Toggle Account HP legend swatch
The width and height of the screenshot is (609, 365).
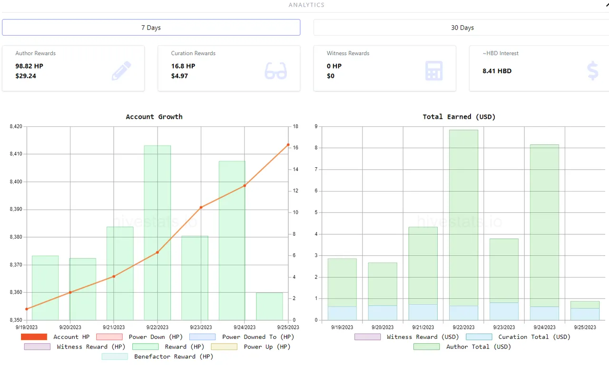(x=34, y=337)
